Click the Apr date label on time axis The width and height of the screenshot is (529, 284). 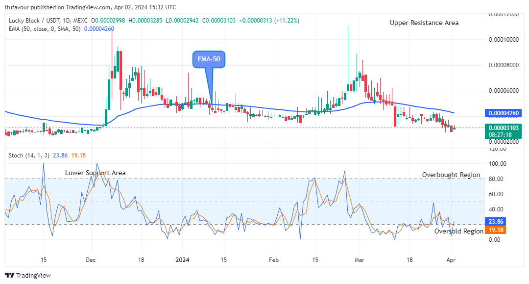[451, 260]
